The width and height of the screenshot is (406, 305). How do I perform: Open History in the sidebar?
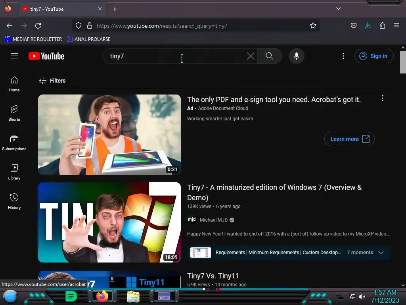click(14, 201)
